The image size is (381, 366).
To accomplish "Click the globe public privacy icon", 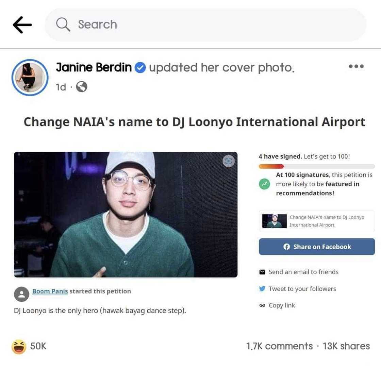I will pyautogui.click(x=82, y=87).
